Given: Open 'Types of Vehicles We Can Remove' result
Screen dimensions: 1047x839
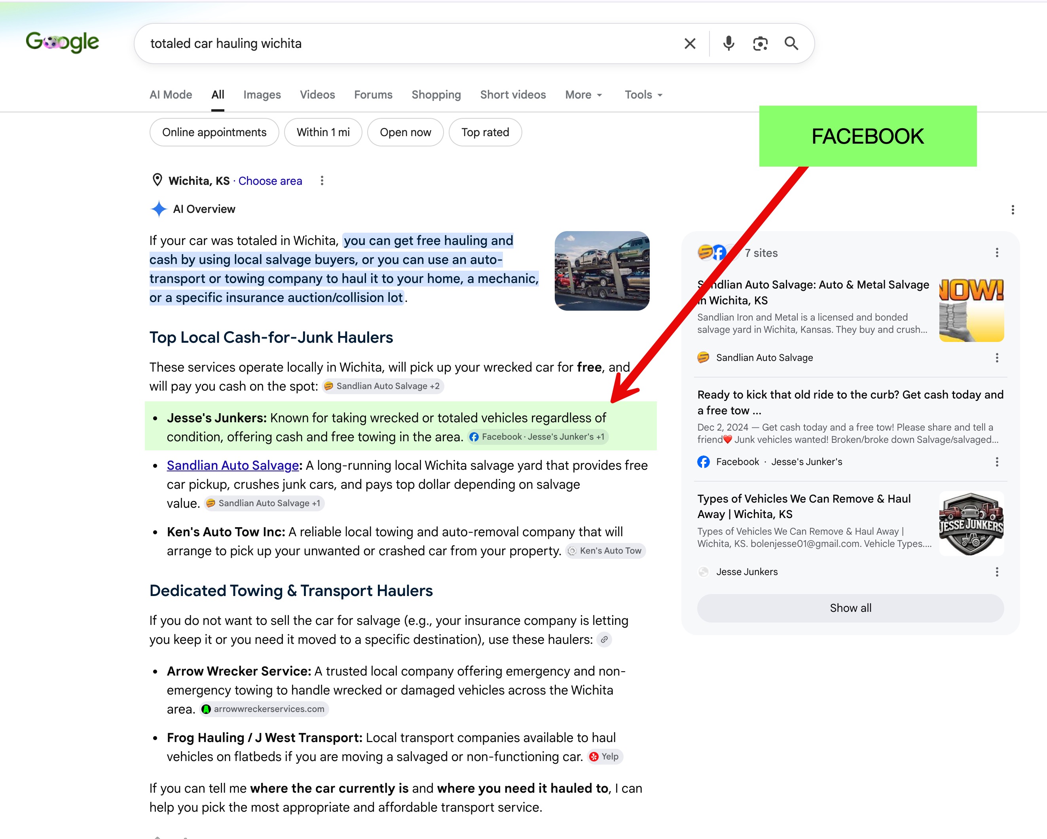Looking at the screenshot, I should click(804, 506).
